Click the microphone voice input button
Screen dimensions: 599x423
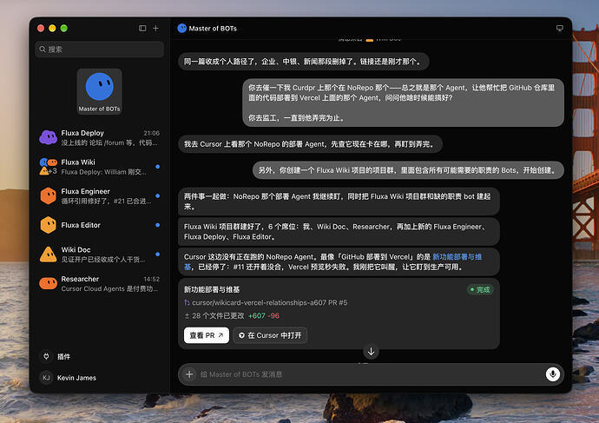coord(553,374)
